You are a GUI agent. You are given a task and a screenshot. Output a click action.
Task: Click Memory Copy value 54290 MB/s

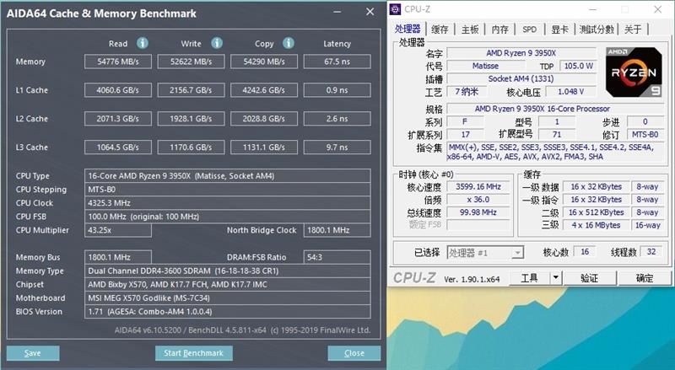click(264, 62)
